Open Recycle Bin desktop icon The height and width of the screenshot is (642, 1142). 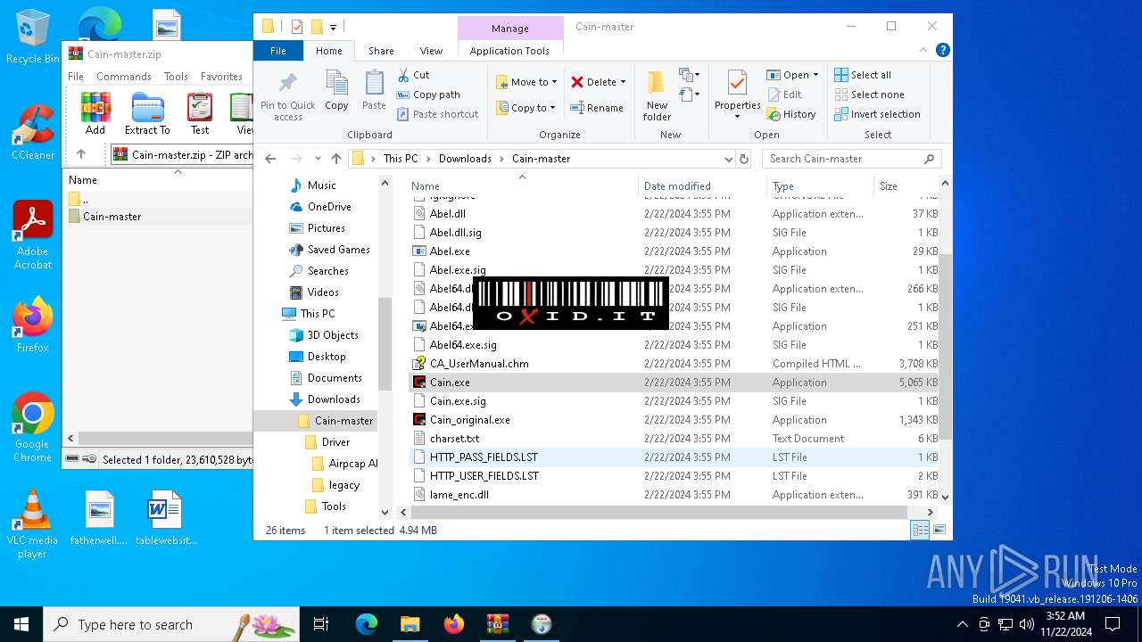[32, 37]
